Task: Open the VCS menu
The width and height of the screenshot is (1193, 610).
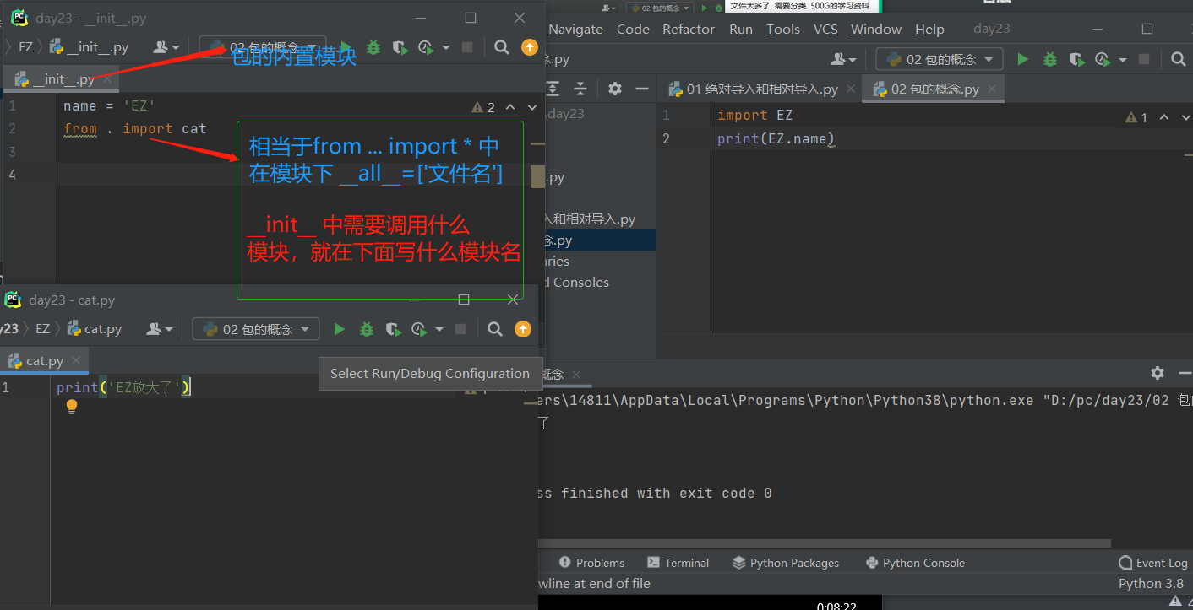Action: click(825, 29)
